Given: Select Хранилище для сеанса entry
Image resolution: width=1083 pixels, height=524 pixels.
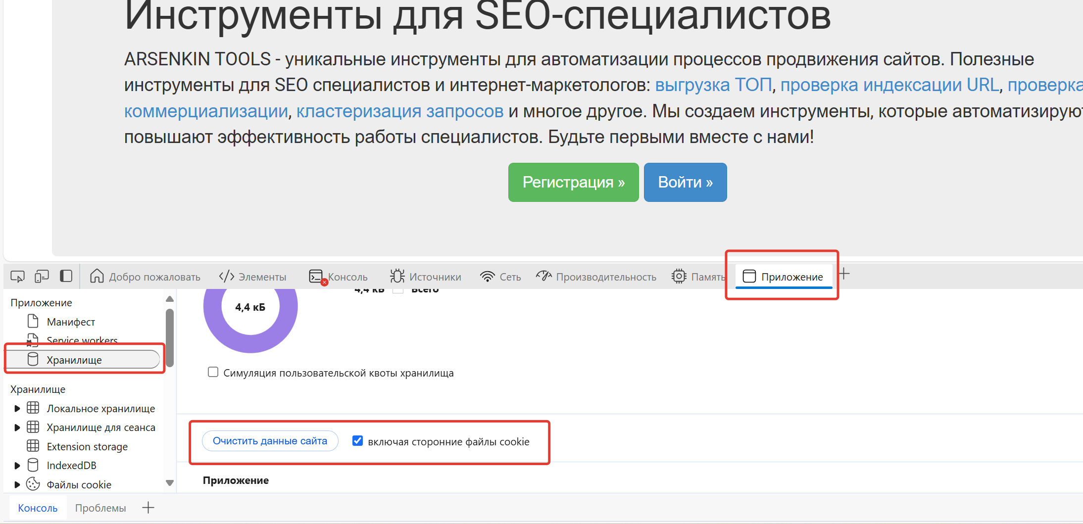Looking at the screenshot, I should [x=101, y=428].
